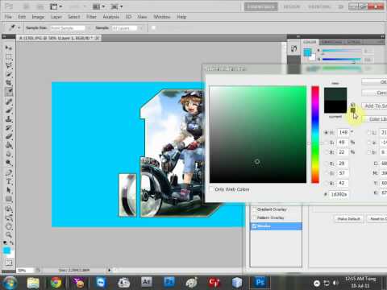This screenshot has width=387, height=290.
Task: Select the History Brush tool
Action: 9,128
